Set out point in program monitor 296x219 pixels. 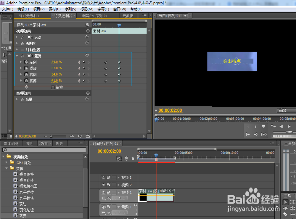pyautogui.click(x=256, y=127)
